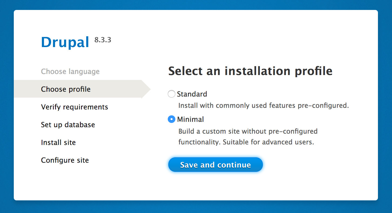Click the Select an installation profile heading
This screenshot has height=213, width=392.
click(x=250, y=71)
